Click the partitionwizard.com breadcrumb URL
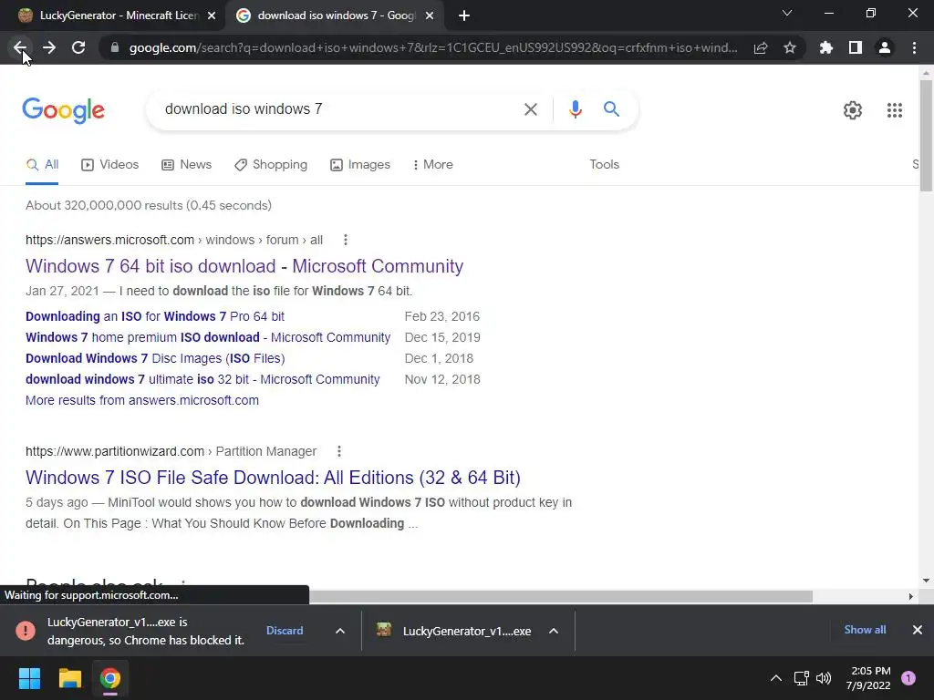The image size is (934, 700). (x=171, y=451)
